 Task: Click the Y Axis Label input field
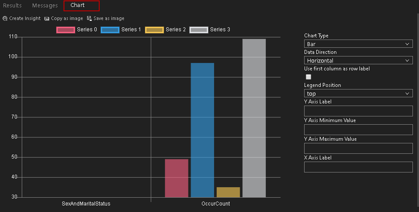tap(358, 111)
